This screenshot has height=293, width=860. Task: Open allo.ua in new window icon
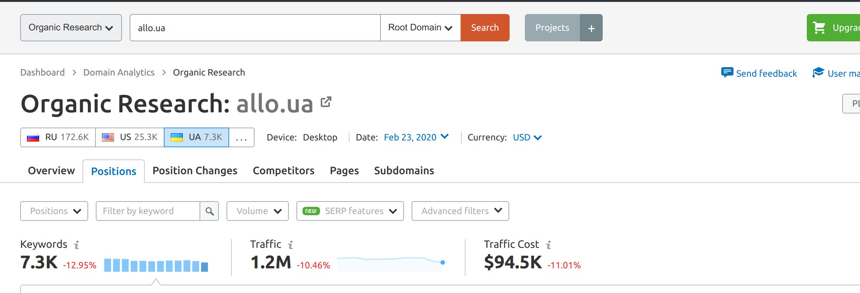(x=326, y=102)
